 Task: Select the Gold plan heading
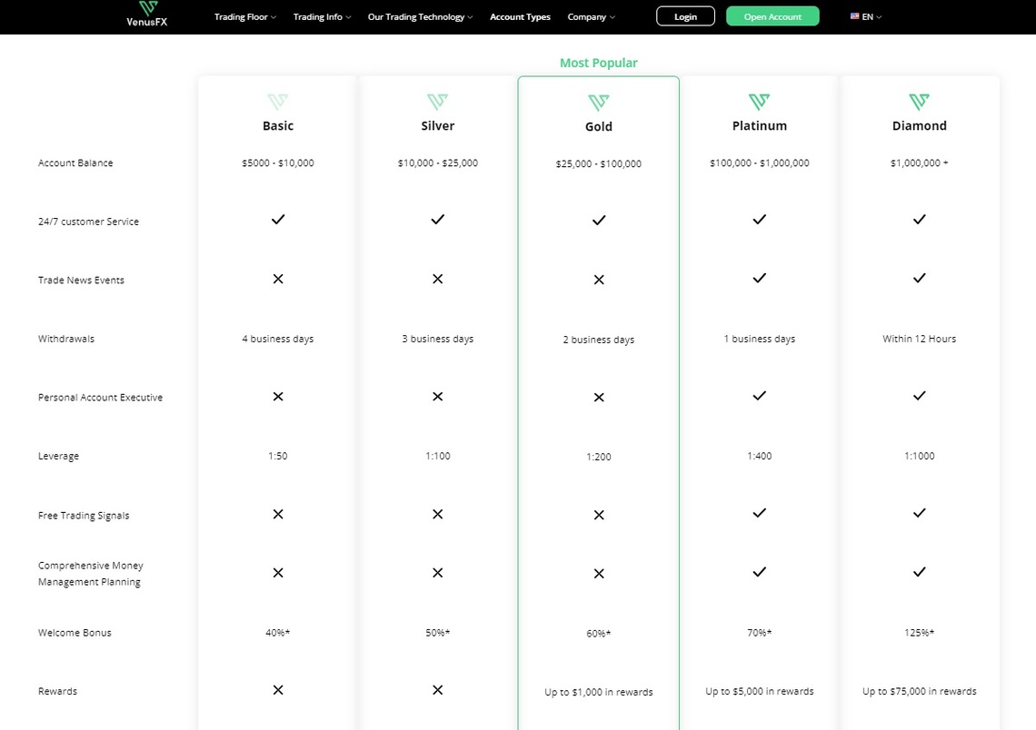click(x=599, y=126)
